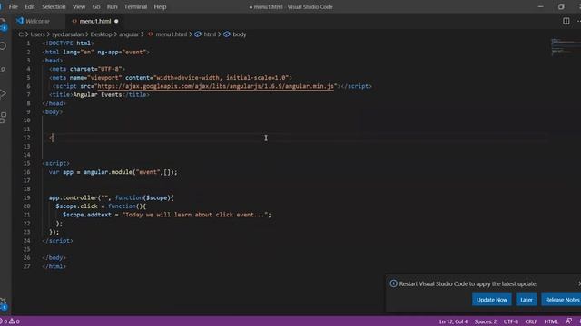Open Release Notes from the notification

coord(561,300)
